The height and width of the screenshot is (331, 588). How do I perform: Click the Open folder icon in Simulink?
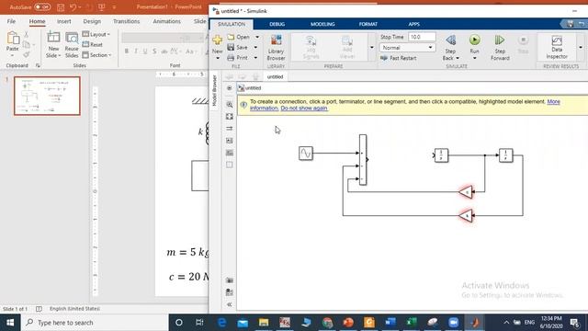tap(231, 37)
